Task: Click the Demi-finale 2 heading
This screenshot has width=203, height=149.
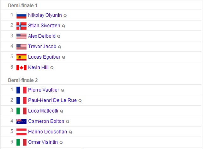Action: [23, 80]
